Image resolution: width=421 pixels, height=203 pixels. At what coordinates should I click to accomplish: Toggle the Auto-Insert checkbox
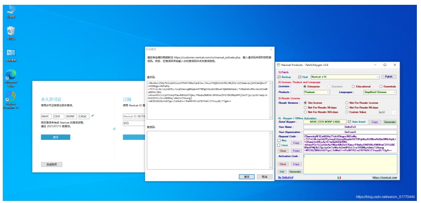349,122
